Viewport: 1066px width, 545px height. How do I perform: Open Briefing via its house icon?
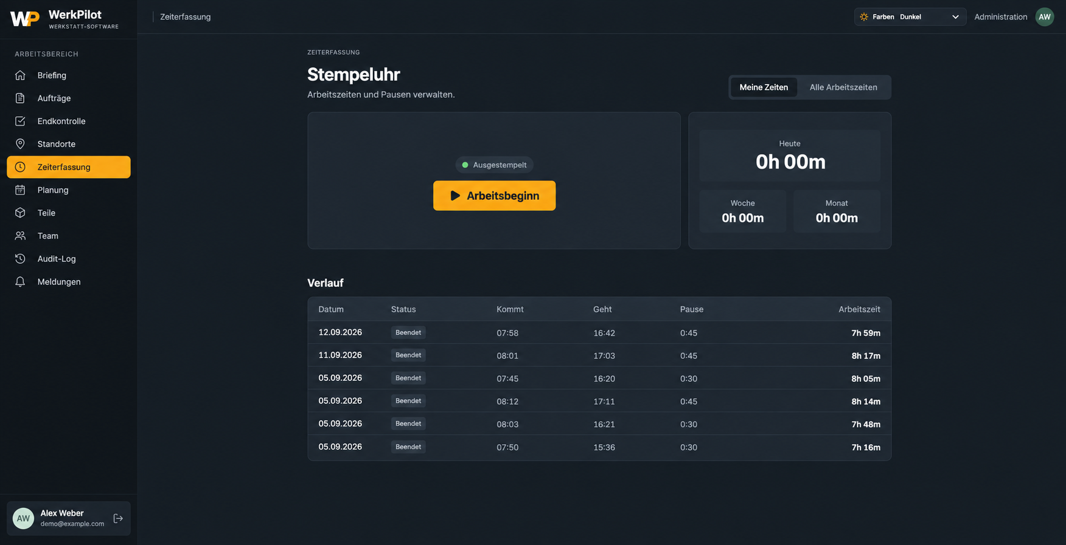(x=20, y=75)
